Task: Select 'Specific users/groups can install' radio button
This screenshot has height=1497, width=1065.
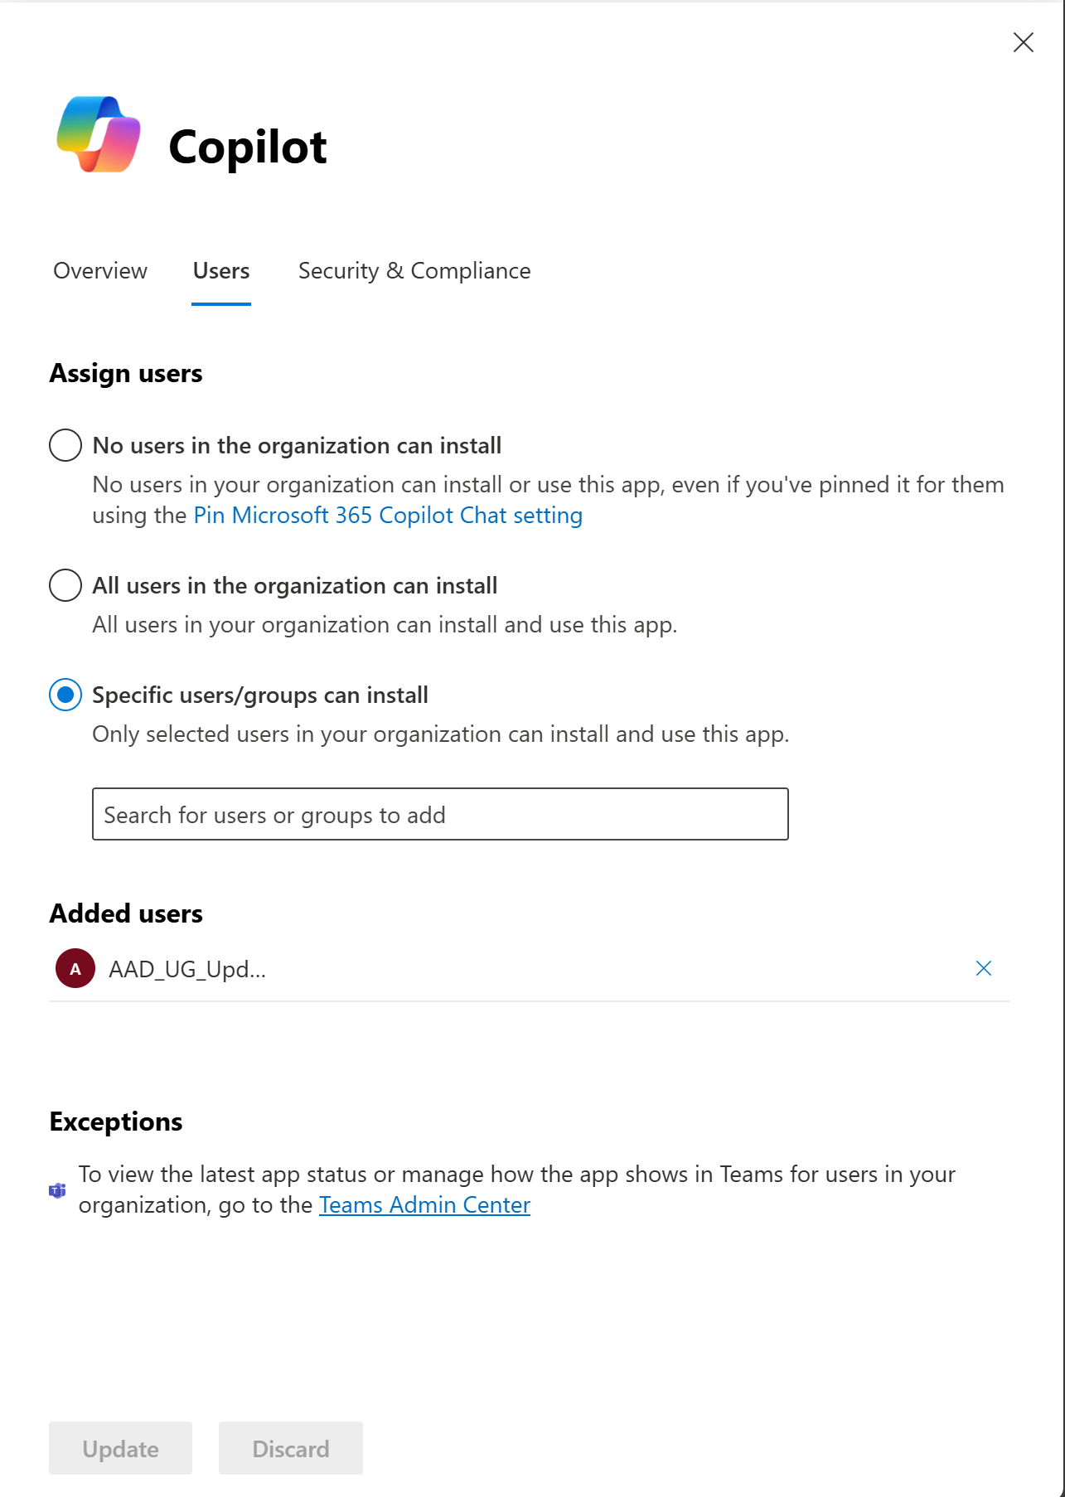Action: point(65,695)
